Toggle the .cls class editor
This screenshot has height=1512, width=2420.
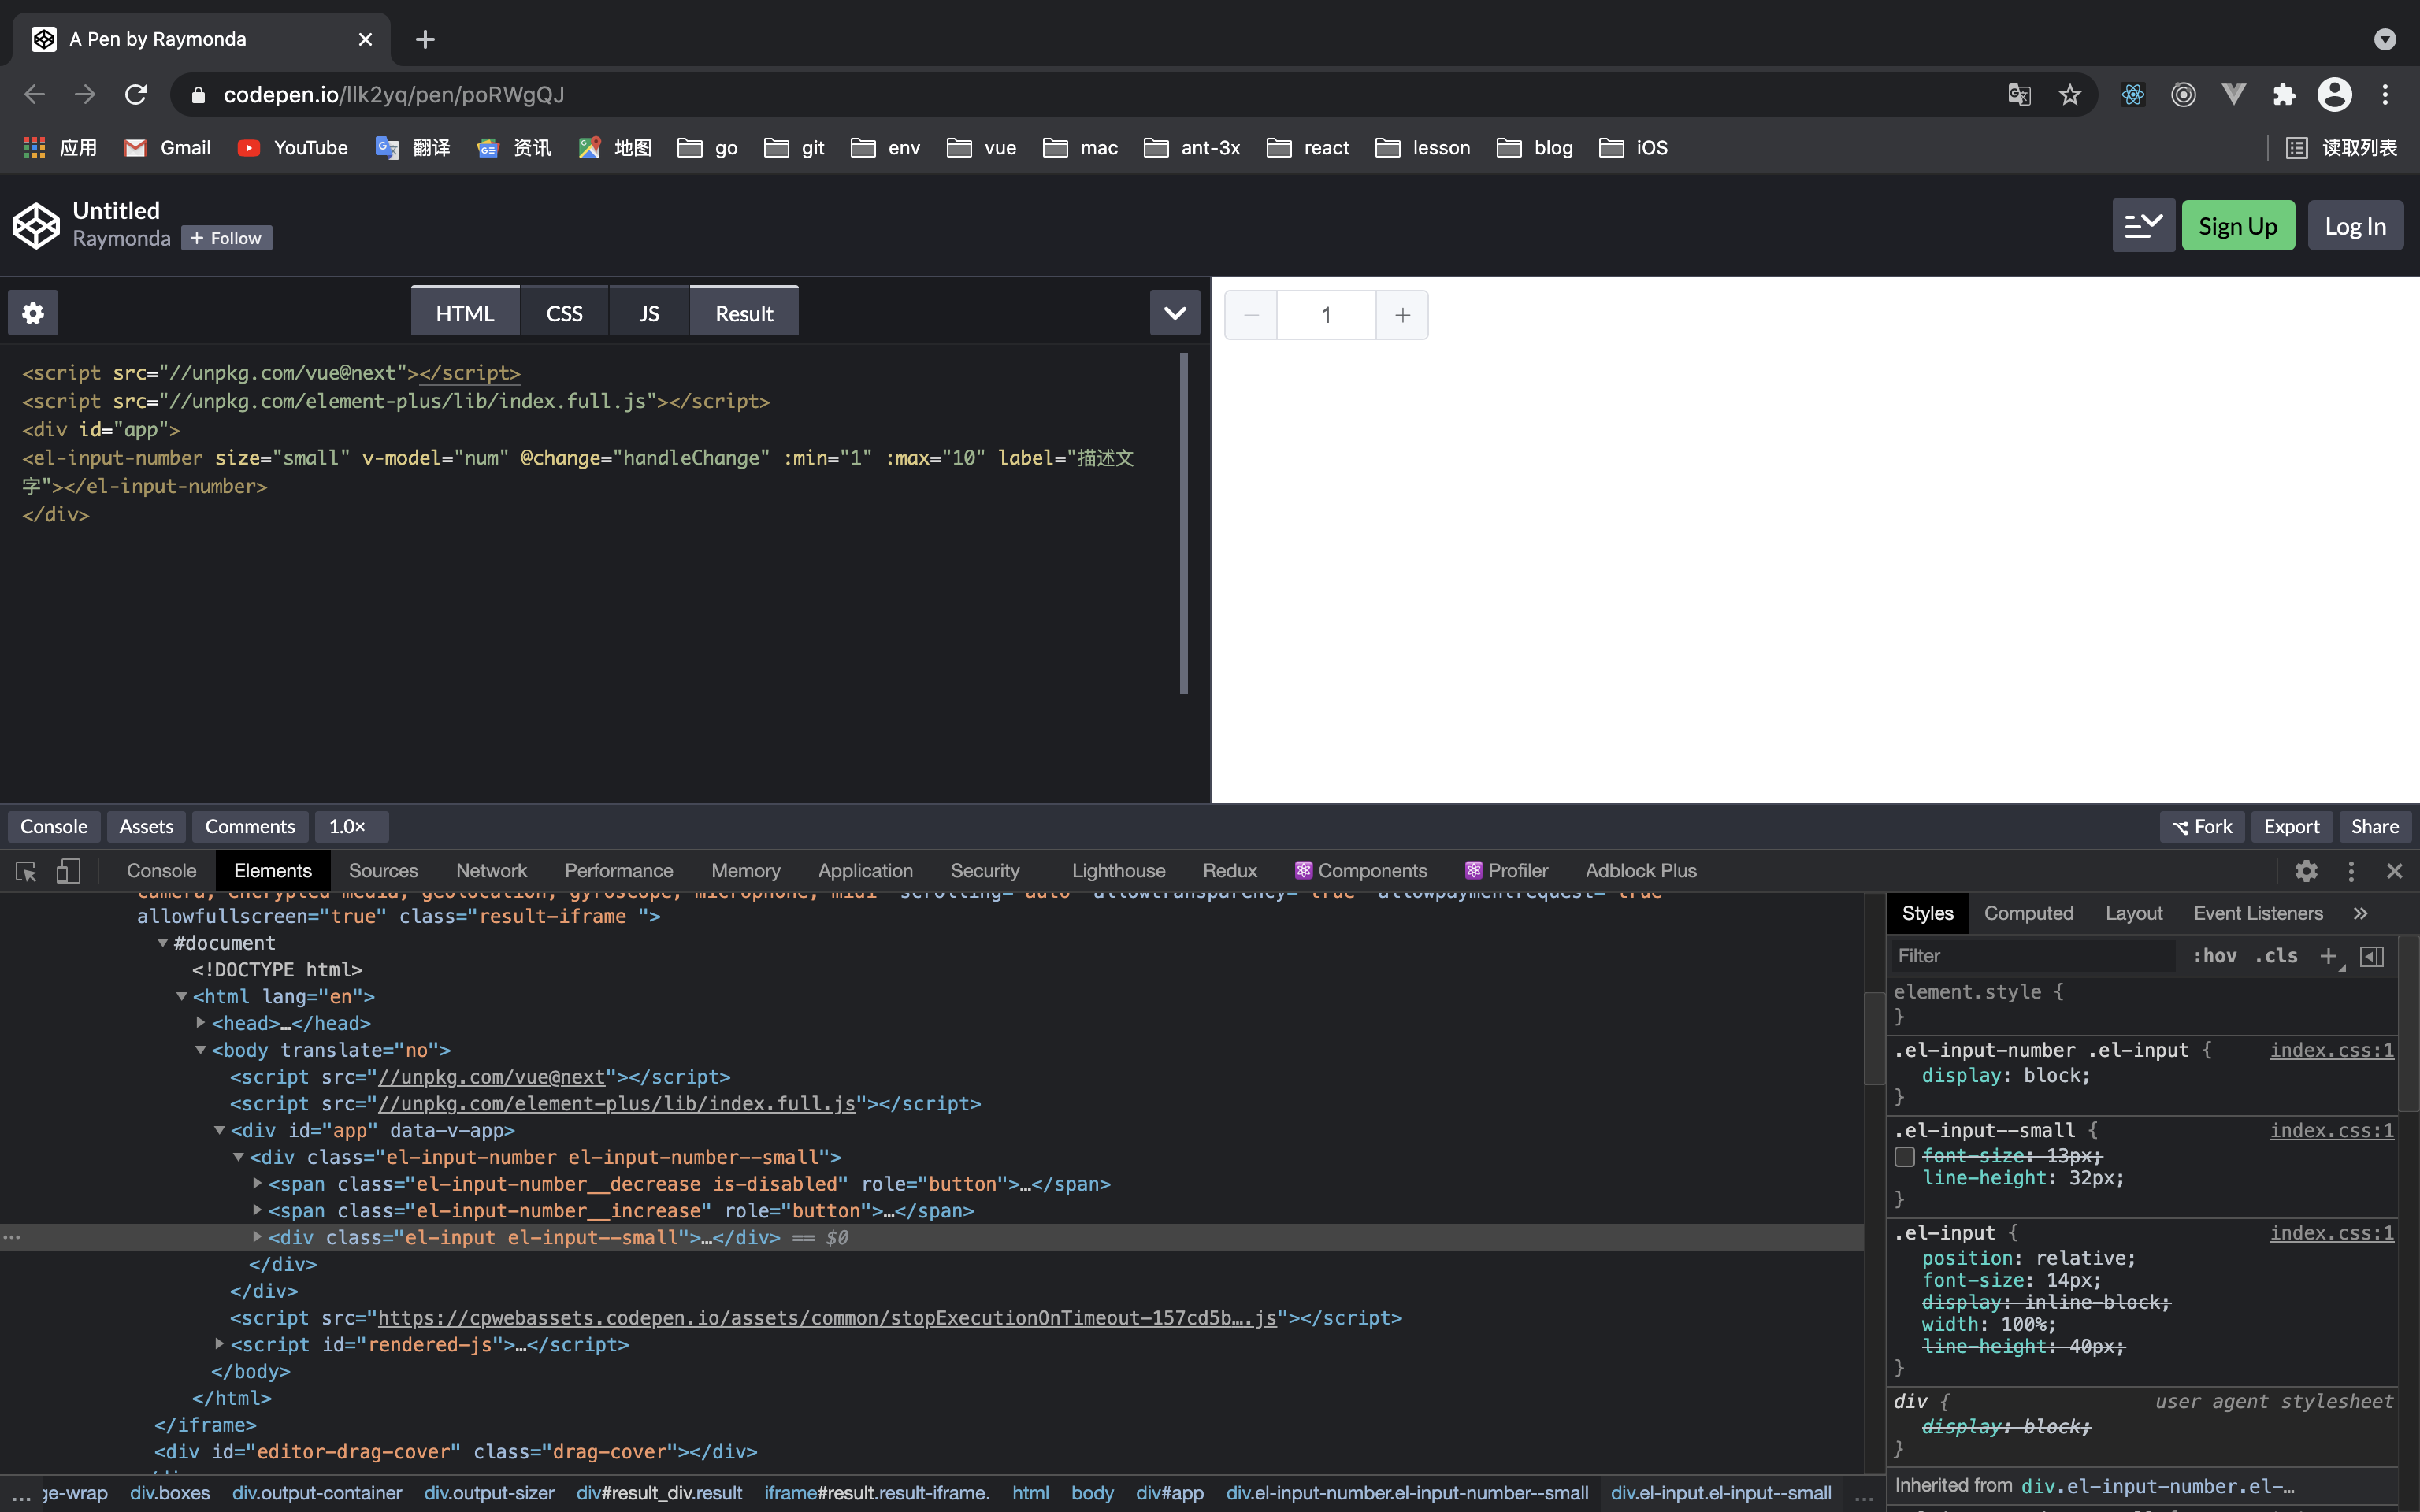coord(2276,956)
